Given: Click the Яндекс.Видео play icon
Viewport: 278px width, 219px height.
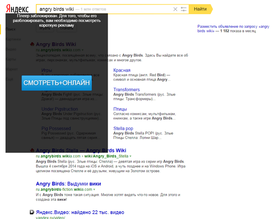Looking at the screenshot, I should tap(32, 212).
